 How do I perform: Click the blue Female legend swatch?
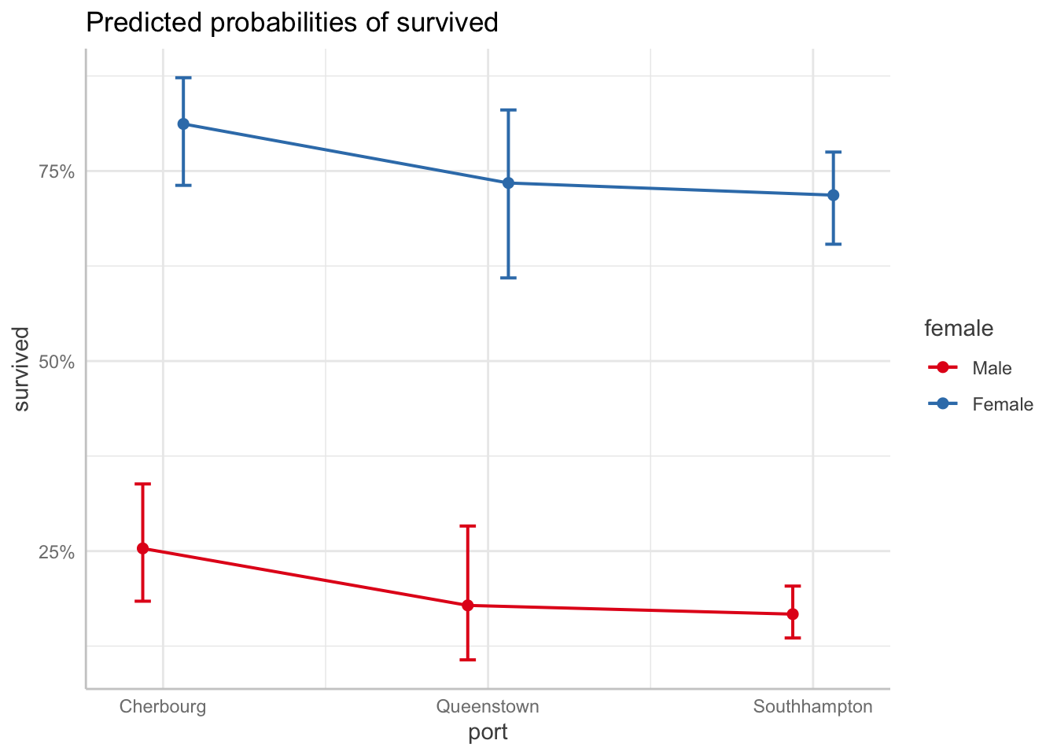943,404
